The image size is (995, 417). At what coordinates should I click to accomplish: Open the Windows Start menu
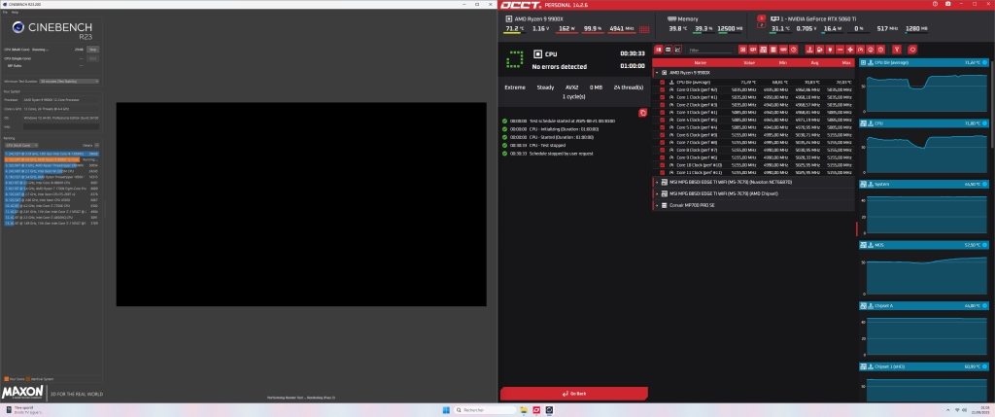coord(445,410)
